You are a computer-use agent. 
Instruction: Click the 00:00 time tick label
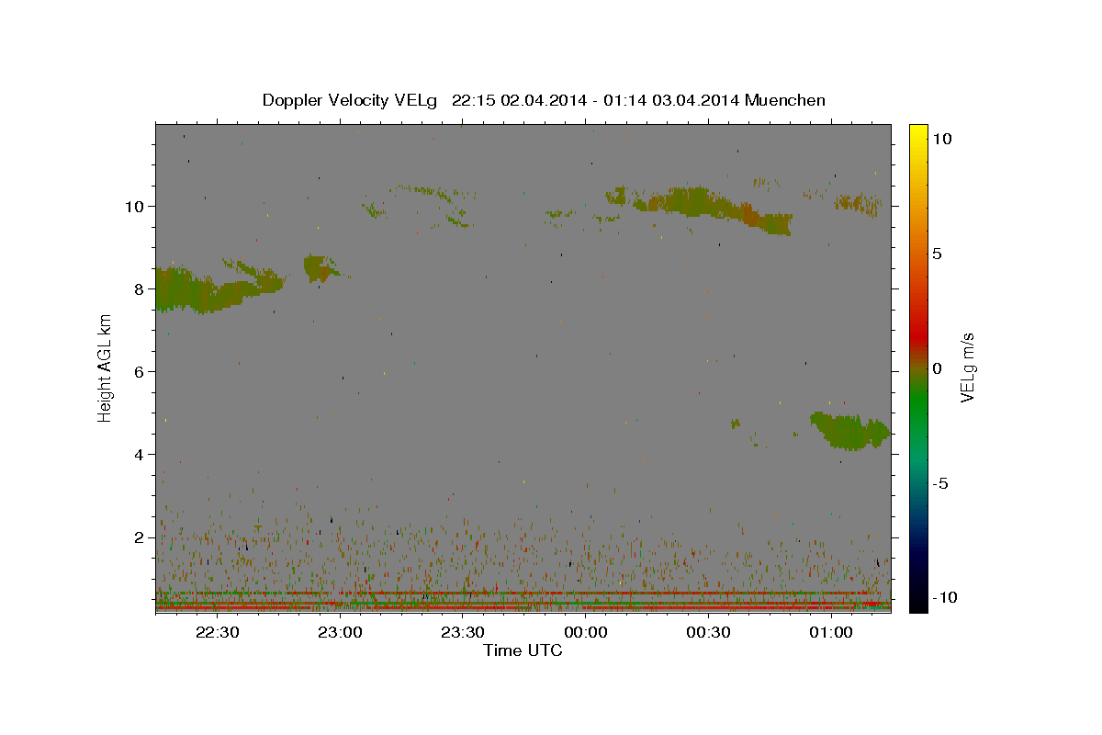585,633
